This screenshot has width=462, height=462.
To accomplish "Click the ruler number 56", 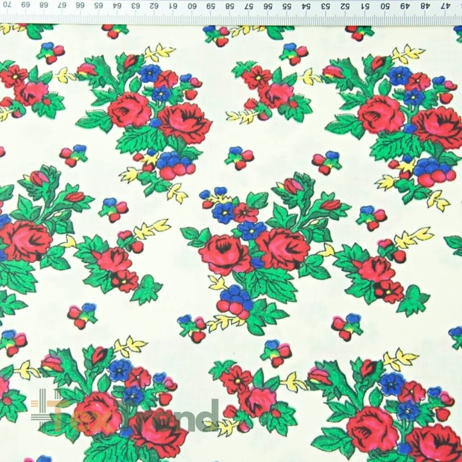I will click(x=268, y=6).
